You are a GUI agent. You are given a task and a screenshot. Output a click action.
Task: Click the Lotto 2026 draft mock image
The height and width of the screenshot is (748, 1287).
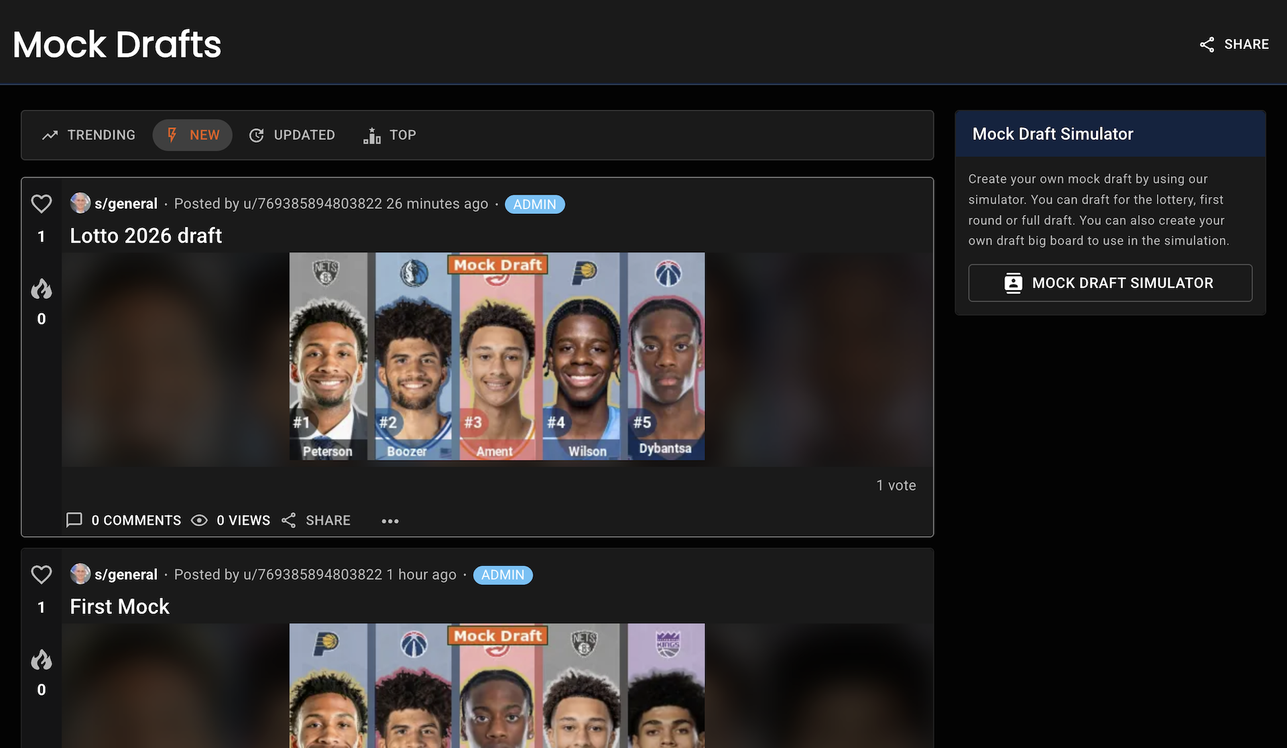(x=497, y=356)
